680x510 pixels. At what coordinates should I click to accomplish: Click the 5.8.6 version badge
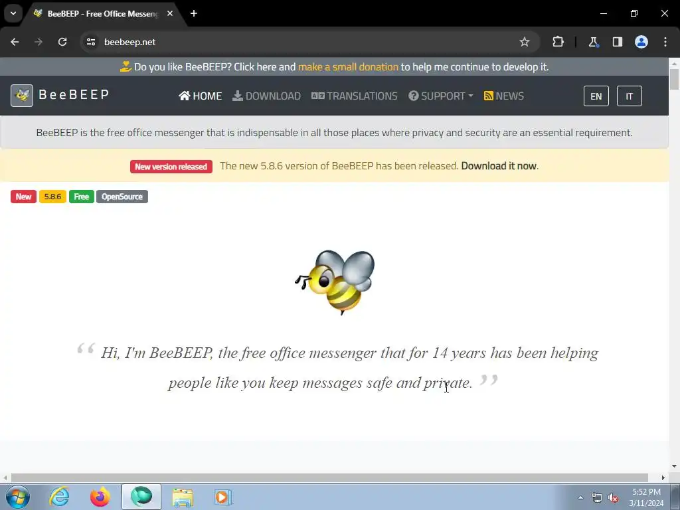click(52, 197)
